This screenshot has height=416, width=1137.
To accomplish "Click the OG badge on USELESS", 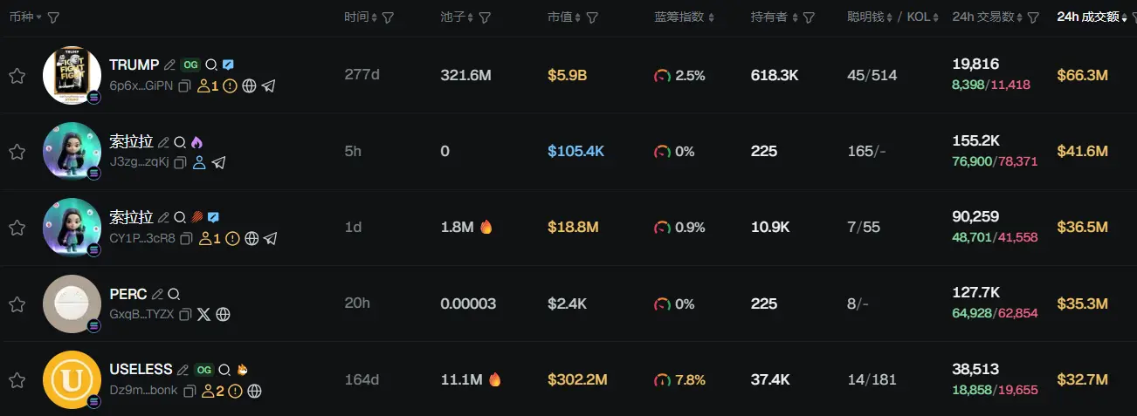I will [x=204, y=370].
